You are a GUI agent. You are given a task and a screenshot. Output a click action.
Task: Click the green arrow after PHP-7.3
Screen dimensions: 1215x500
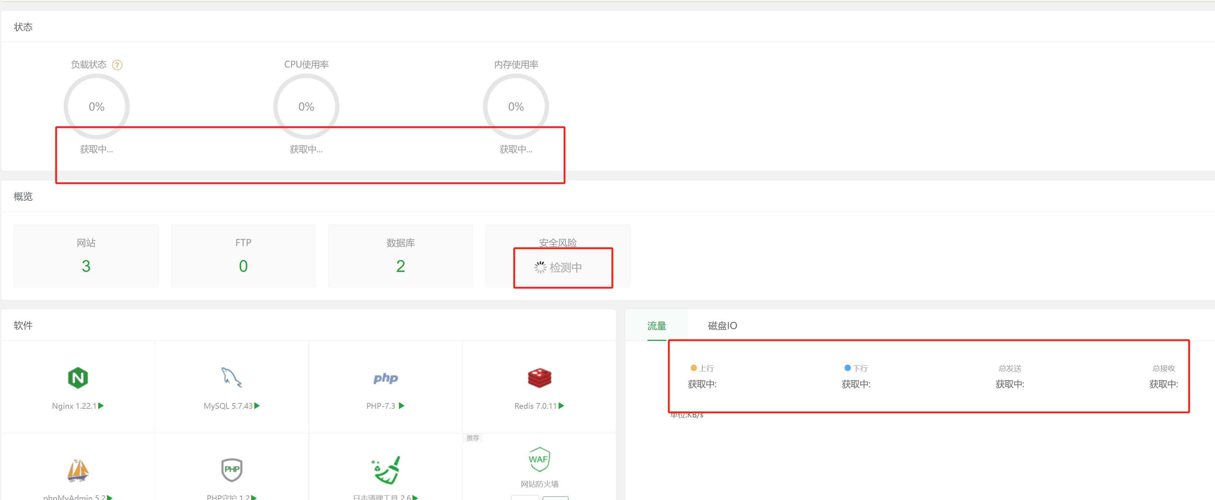click(x=401, y=405)
